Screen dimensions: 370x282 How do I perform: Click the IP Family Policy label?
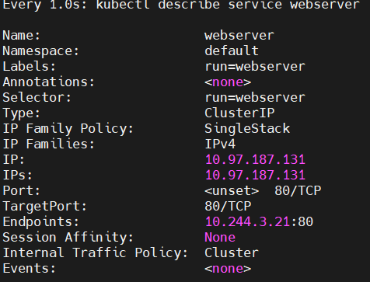pos(68,128)
